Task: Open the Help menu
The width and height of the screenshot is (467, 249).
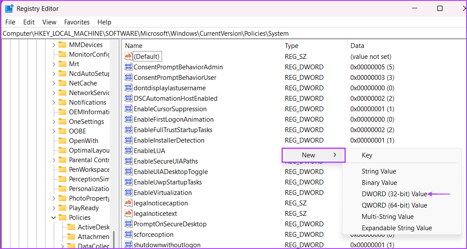Action: 104,22
